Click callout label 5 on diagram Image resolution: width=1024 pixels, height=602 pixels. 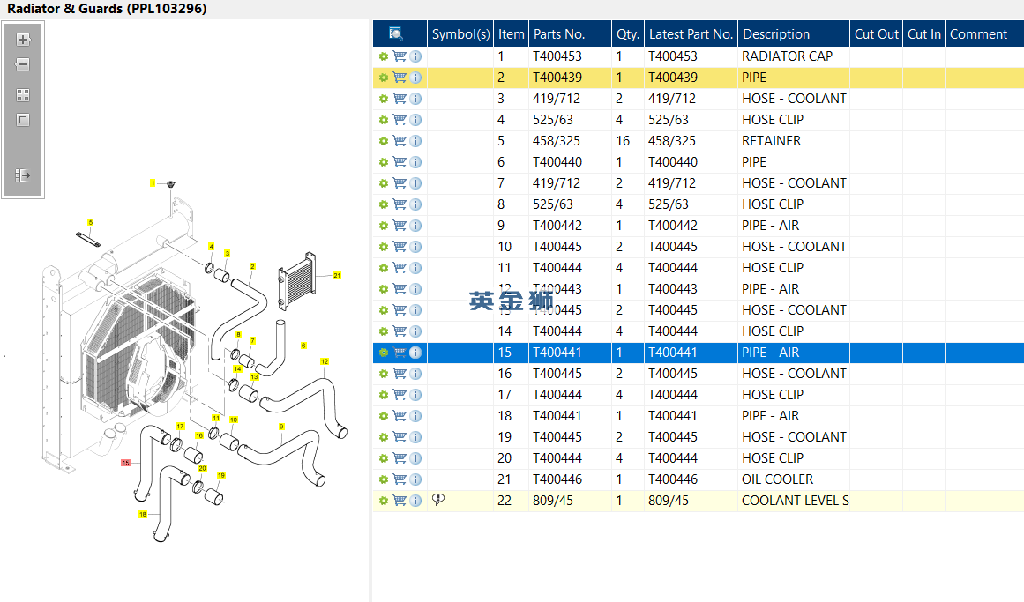coord(90,223)
